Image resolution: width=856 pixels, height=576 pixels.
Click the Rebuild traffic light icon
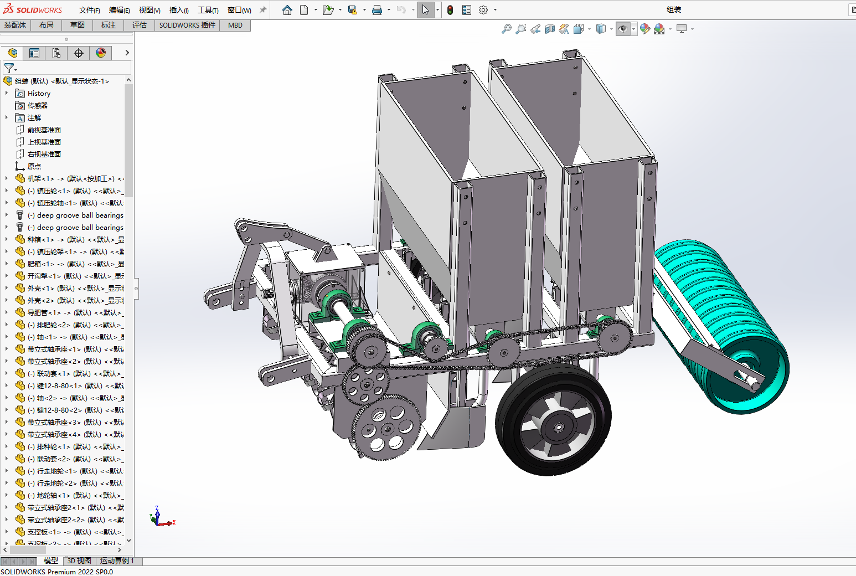[450, 10]
